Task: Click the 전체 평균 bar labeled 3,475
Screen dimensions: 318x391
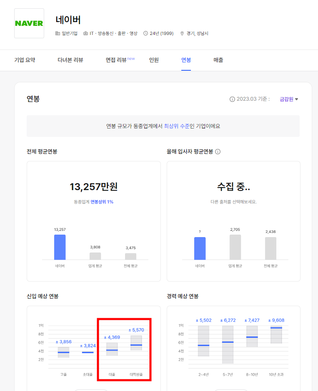Action: pos(130,256)
